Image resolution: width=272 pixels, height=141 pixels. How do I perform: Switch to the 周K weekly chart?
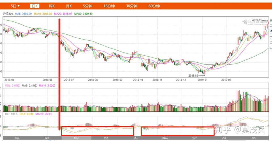52,6
